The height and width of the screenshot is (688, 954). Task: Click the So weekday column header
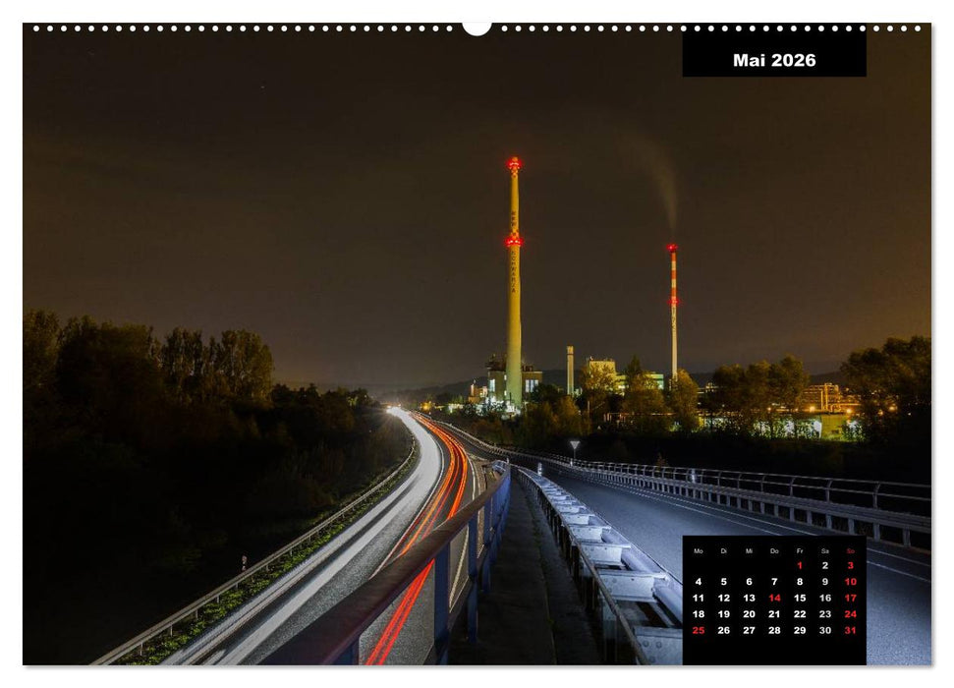[851, 550]
